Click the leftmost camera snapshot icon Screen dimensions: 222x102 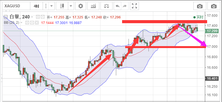(x=200, y=6)
